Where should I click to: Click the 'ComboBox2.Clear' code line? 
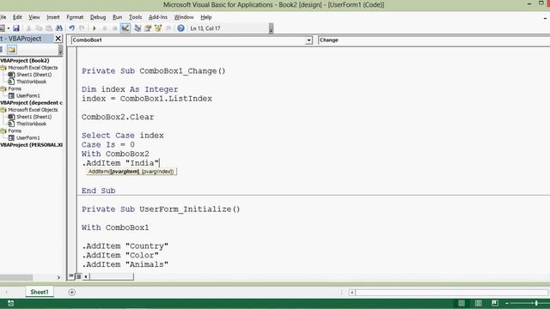pos(118,117)
